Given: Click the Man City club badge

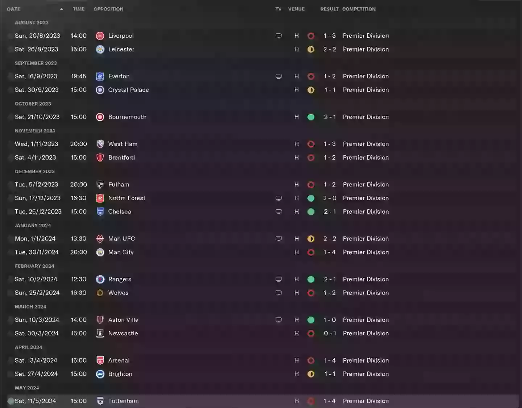Looking at the screenshot, I should coord(100,252).
